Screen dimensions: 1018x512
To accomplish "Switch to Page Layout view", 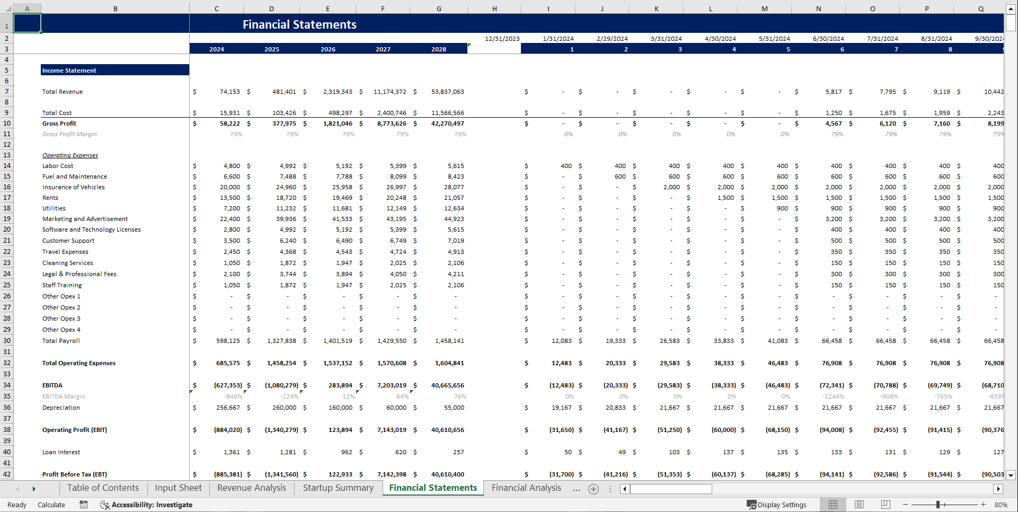I will click(859, 504).
